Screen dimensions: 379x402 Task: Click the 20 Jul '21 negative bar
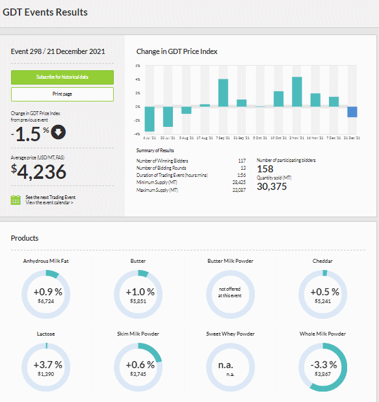[168, 116]
